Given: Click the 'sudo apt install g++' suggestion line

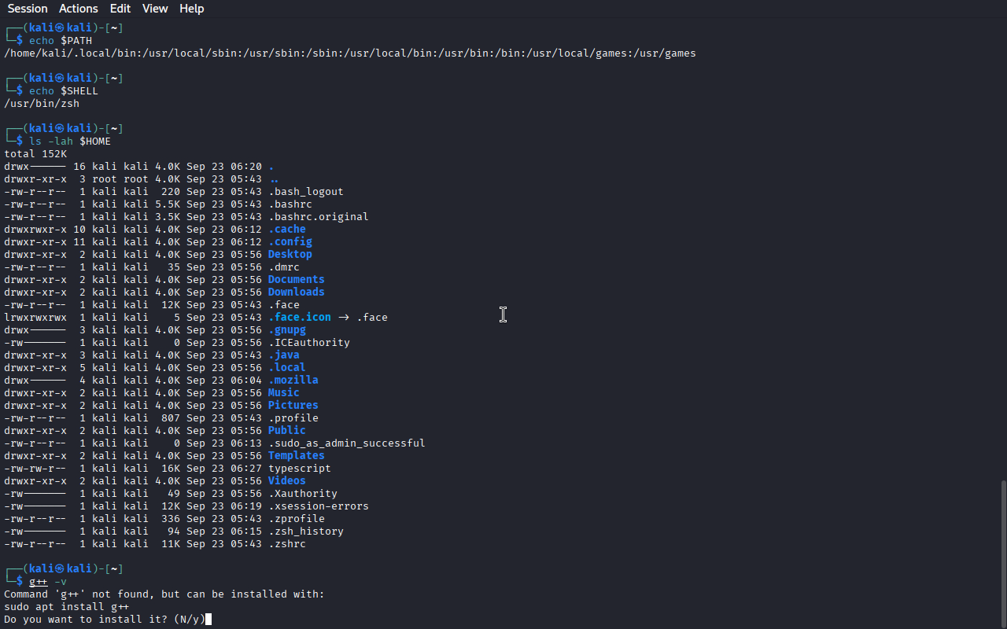Looking at the screenshot, I should (66, 607).
